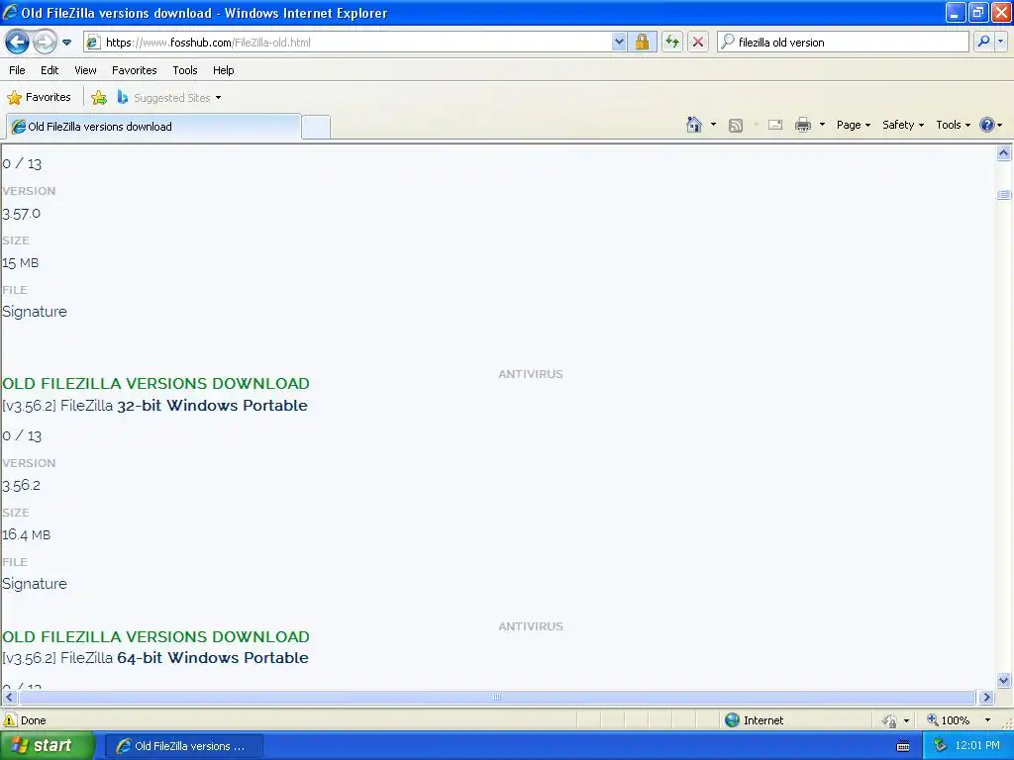Image resolution: width=1014 pixels, height=760 pixels.
Task: Open the Help menu
Action: 224,70
